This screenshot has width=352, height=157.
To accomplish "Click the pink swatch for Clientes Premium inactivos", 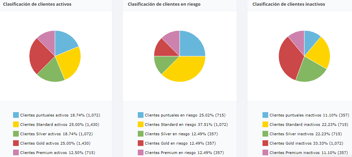I will tap(265, 153).
